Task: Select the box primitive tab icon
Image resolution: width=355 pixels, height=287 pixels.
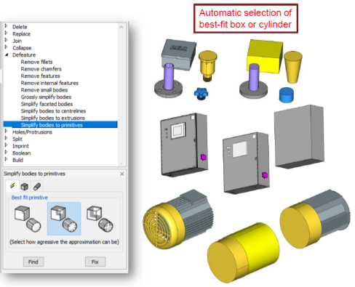Action: pyautogui.click(x=25, y=186)
